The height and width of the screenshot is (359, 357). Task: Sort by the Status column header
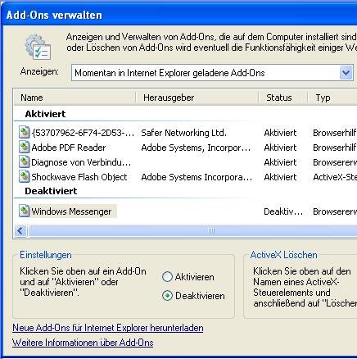click(x=282, y=98)
